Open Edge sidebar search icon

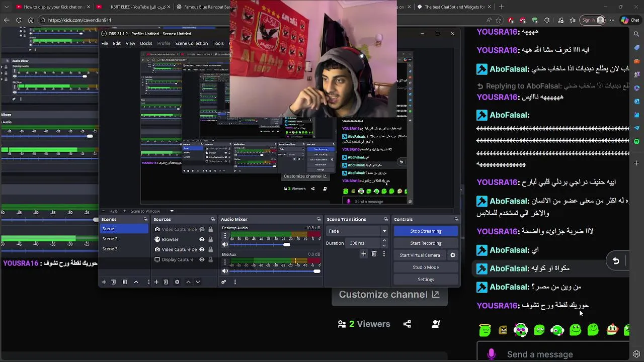(636, 34)
